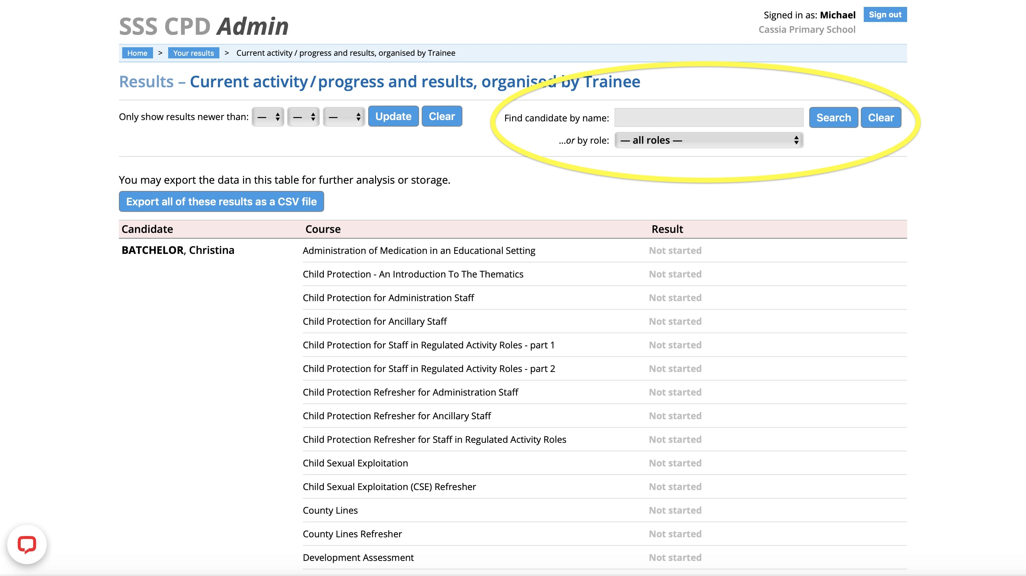1026x576 pixels.
Task: Open the first date filter dropdown
Action: coord(268,117)
